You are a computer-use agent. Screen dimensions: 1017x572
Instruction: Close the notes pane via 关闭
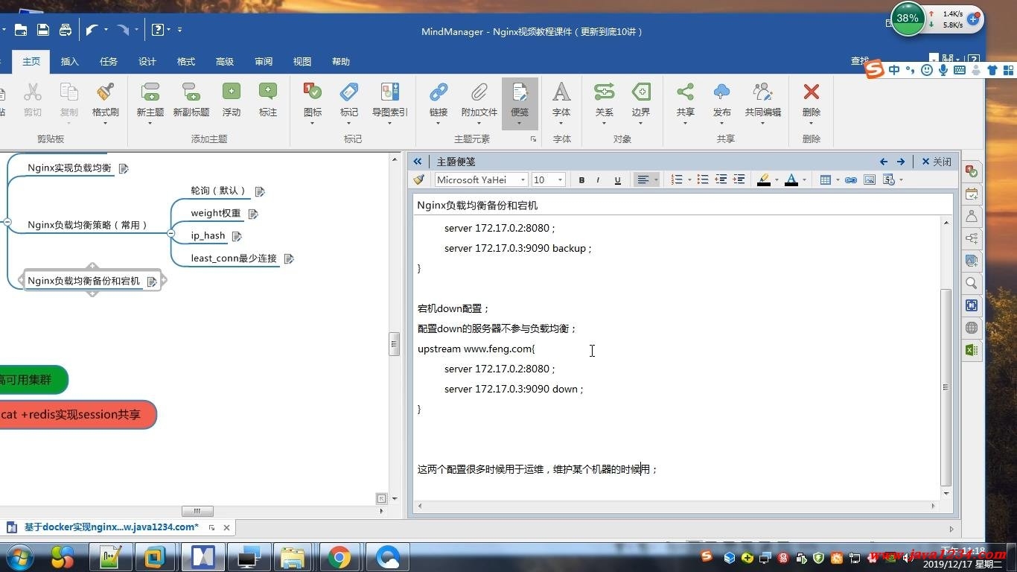click(x=936, y=162)
